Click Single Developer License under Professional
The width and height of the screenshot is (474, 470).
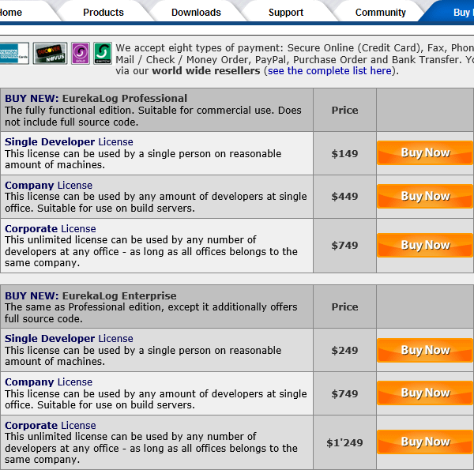pos(69,142)
